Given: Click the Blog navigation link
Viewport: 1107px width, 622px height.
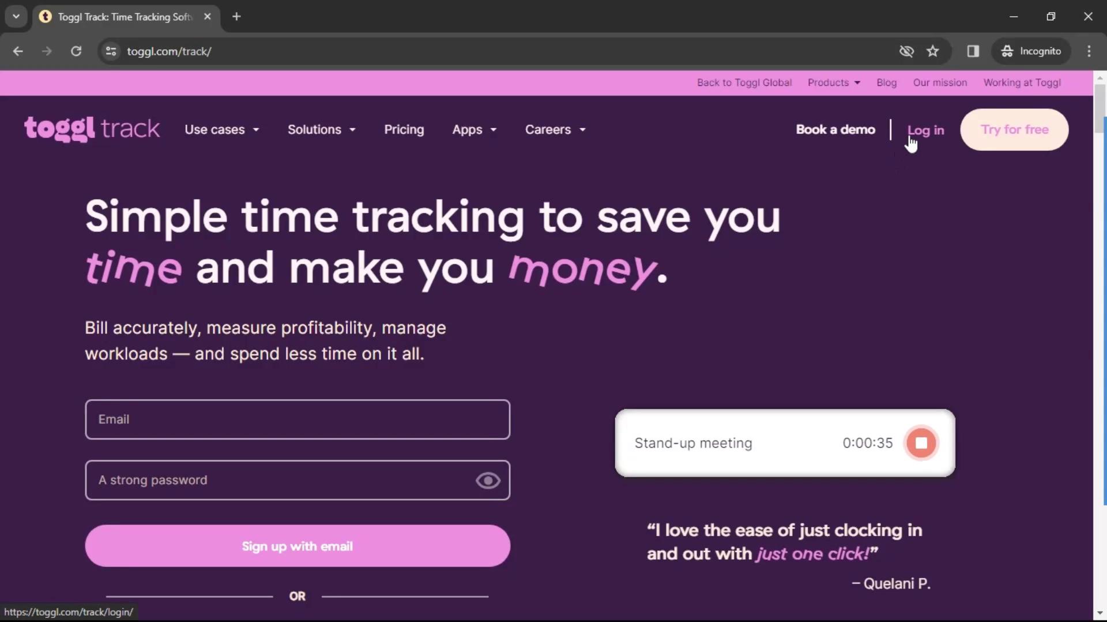Looking at the screenshot, I should tap(886, 82).
